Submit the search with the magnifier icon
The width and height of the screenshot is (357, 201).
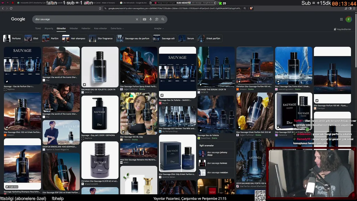pyautogui.click(x=163, y=19)
